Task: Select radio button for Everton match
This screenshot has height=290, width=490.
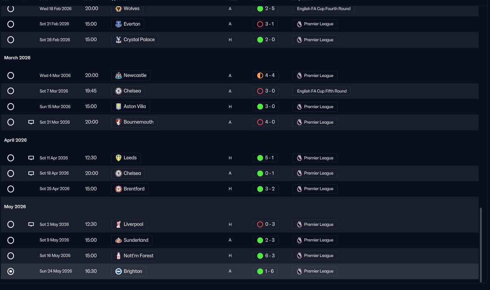Action: [11, 24]
